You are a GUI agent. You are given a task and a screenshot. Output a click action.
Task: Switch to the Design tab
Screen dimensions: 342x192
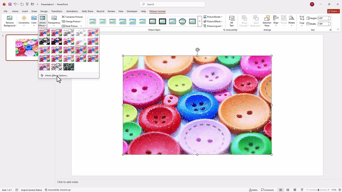(x=44, y=11)
